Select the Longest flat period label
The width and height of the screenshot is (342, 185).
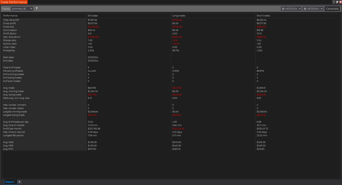tap(13, 135)
